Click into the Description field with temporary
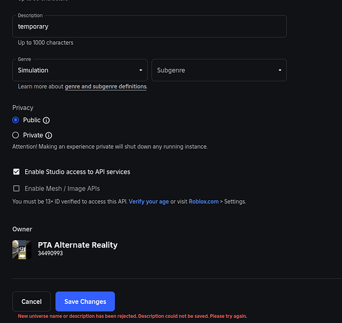Viewport: 342px width, 323px height. pos(149,26)
